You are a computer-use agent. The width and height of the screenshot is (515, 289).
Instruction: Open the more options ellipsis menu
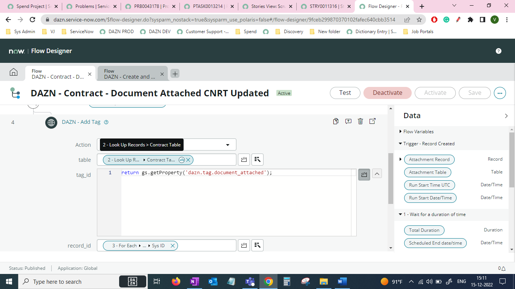[x=500, y=93]
